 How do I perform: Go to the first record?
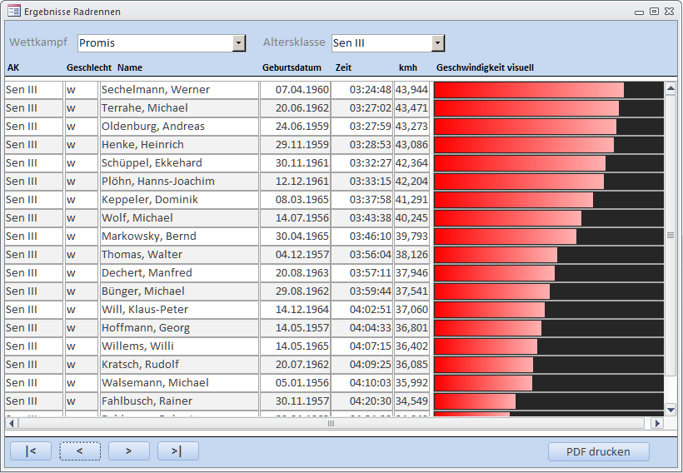tap(31, 451)
